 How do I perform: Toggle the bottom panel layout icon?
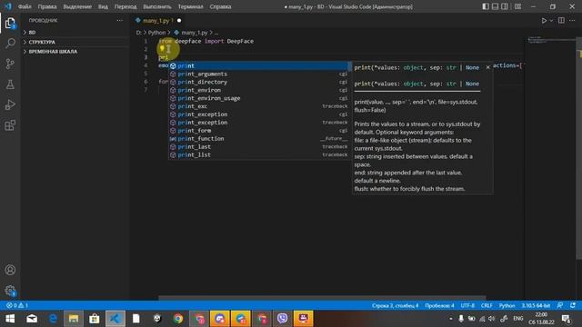(x=495, y=6)
